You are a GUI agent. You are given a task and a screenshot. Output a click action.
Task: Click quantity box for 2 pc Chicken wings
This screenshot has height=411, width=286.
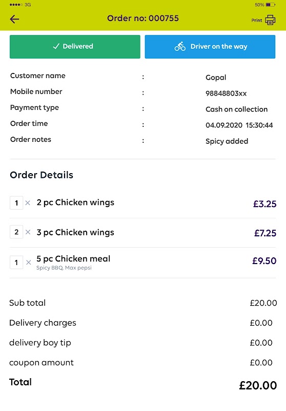click(16, 203)
